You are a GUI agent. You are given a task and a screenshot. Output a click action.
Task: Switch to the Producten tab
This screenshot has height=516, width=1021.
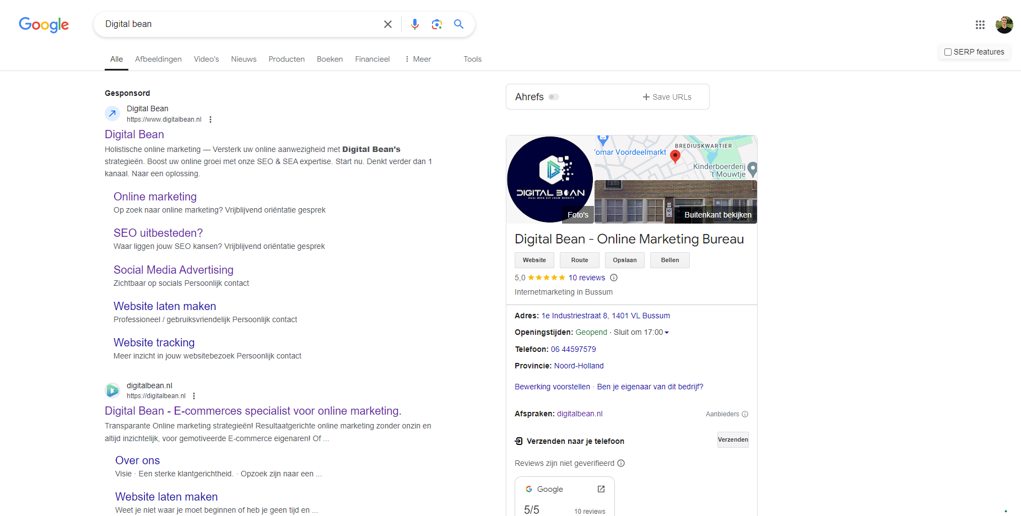[x=287, y=59]
